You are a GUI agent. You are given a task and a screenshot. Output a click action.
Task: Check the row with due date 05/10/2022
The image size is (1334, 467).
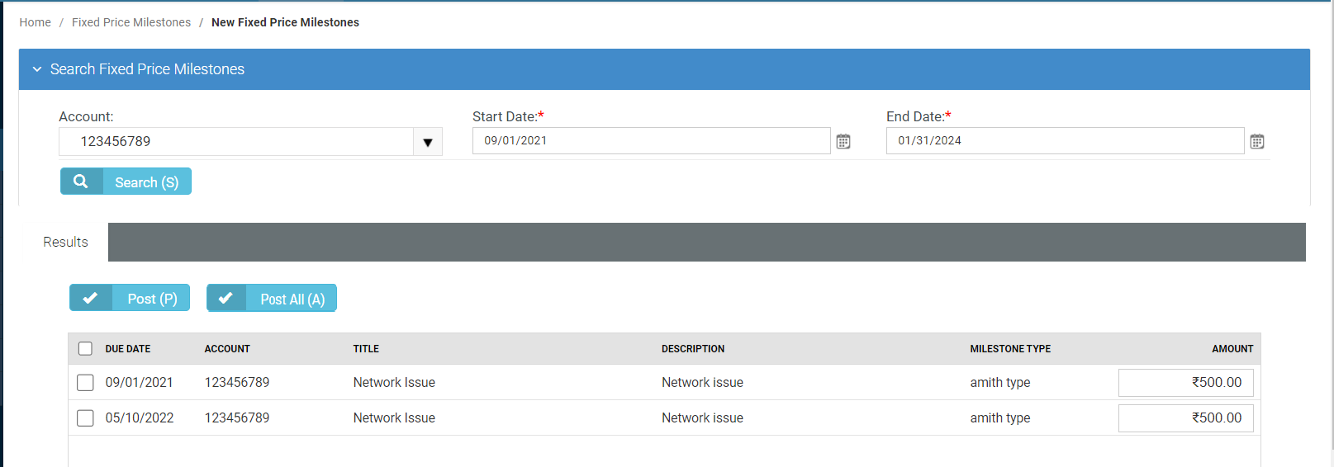point(85,418)
